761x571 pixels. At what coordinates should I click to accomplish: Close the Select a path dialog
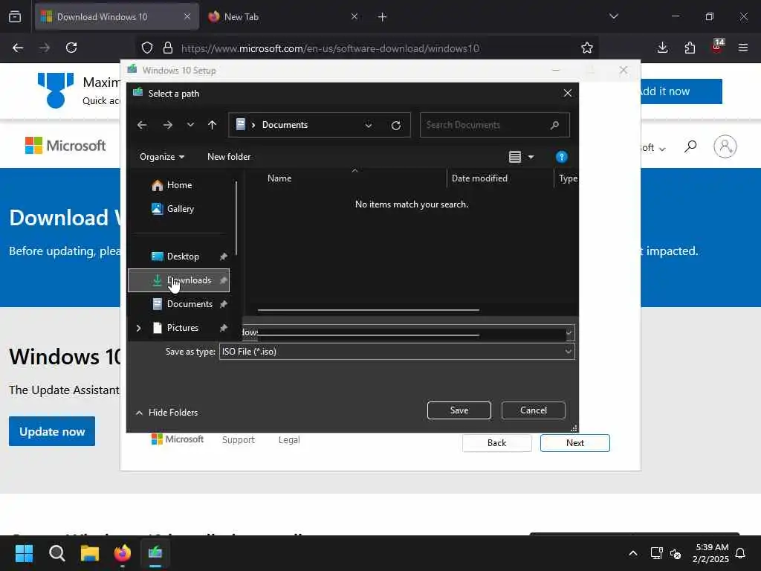pyautogui.click(x=567, y=93)
